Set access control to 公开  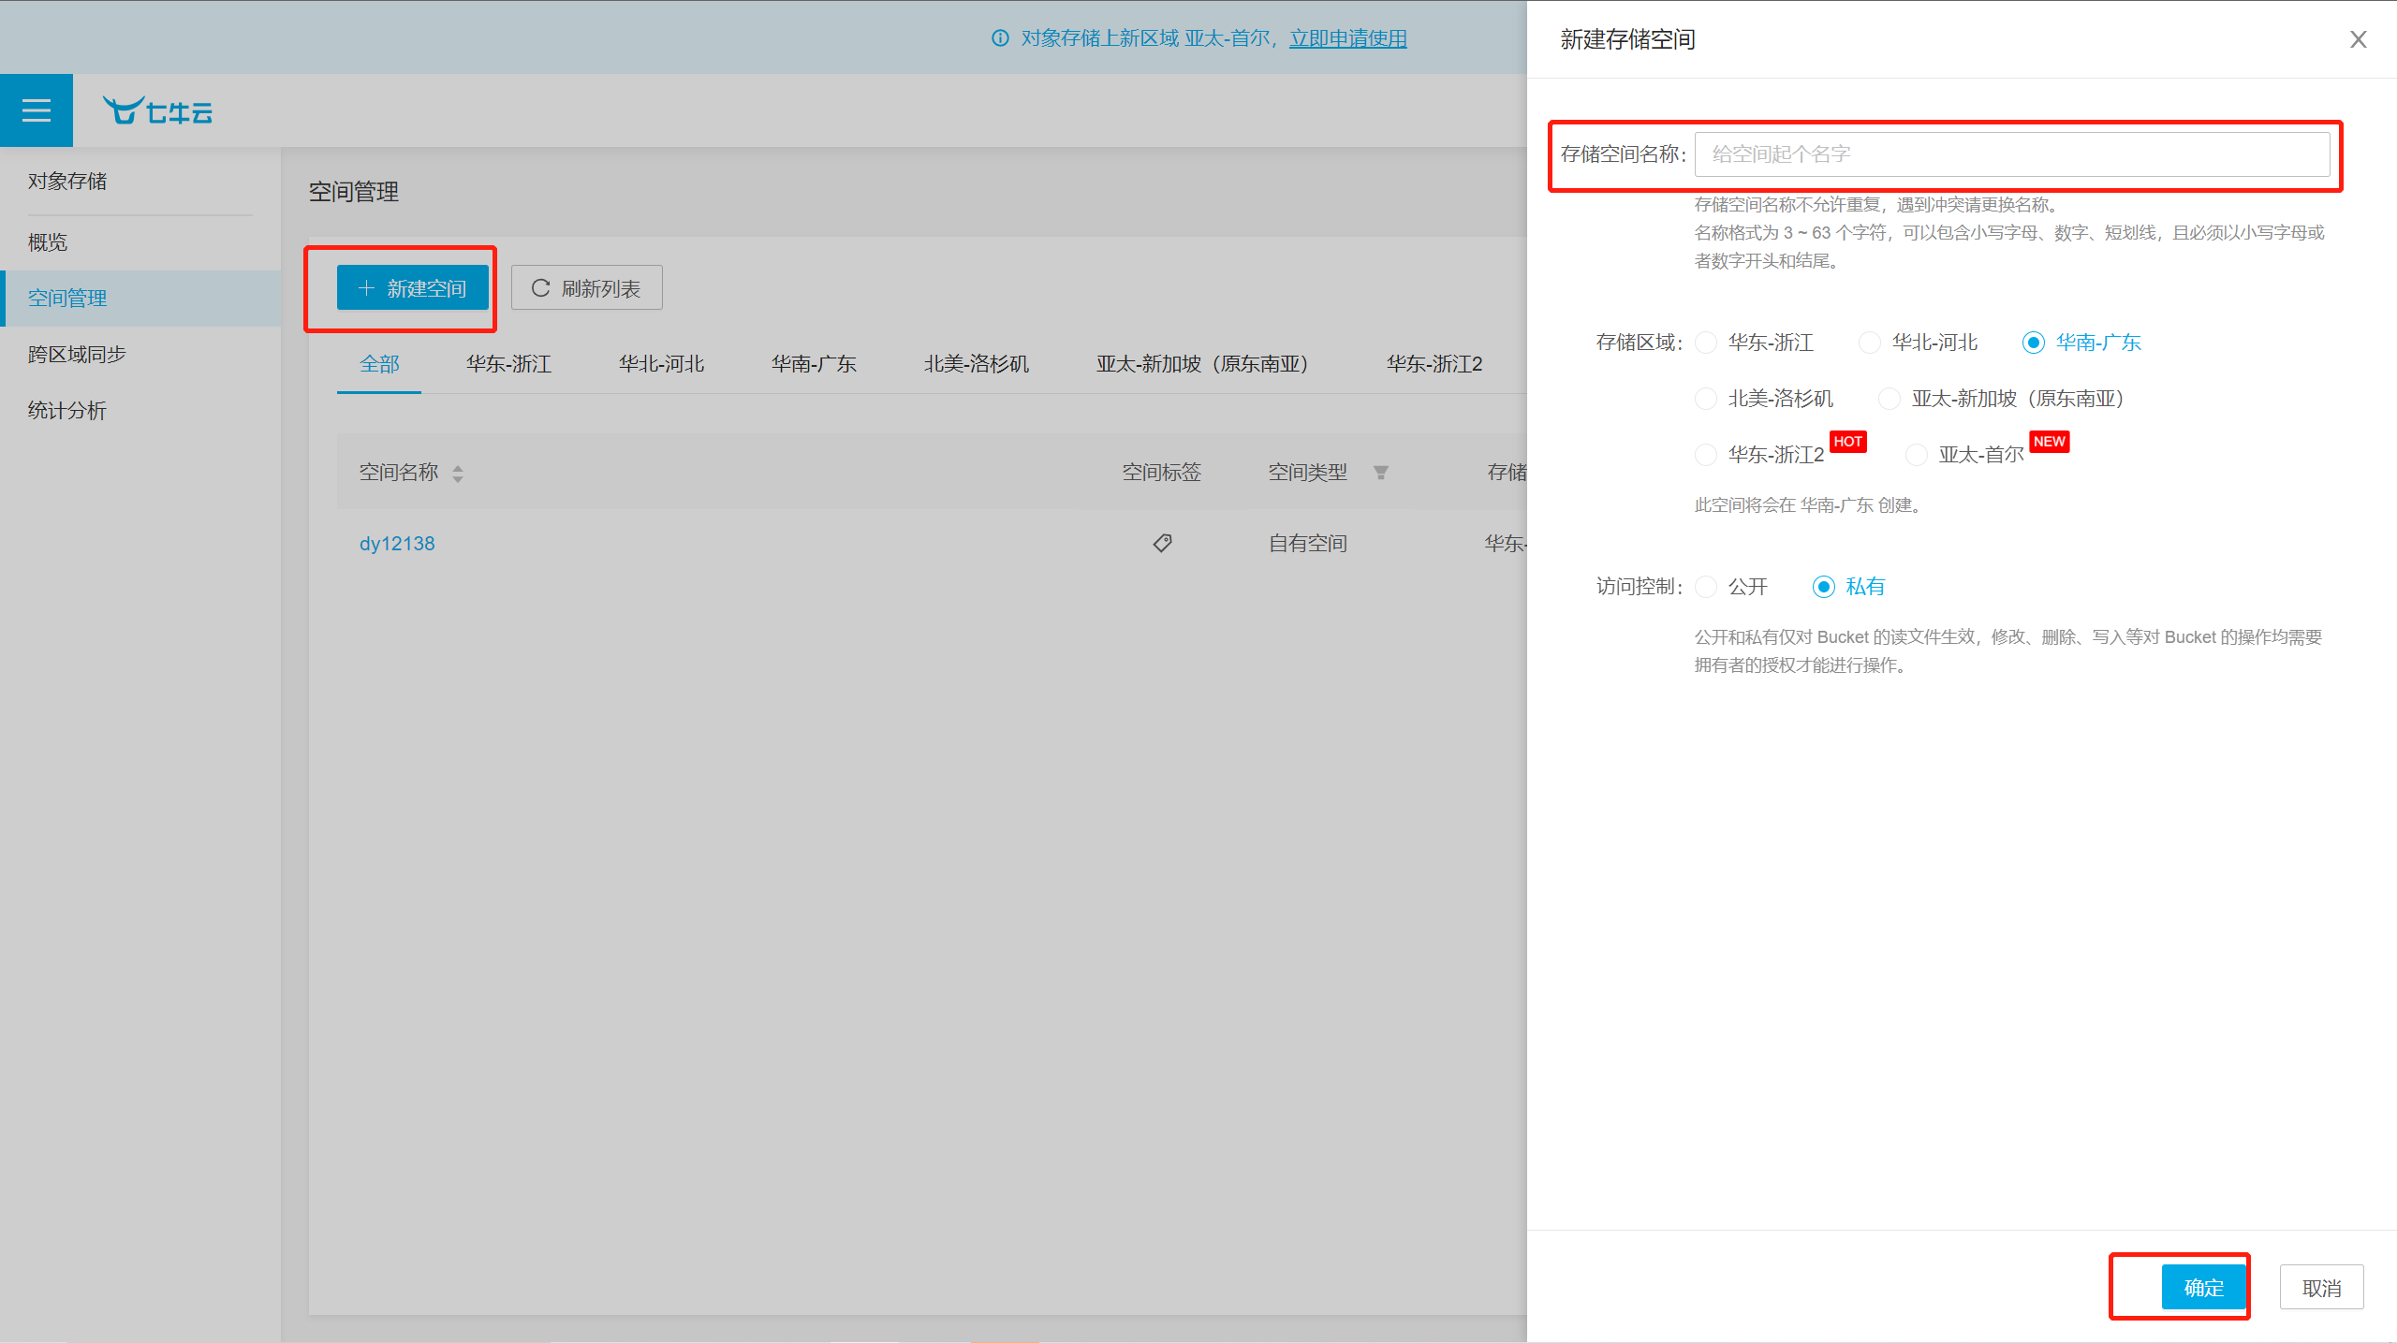[1706, 587]
